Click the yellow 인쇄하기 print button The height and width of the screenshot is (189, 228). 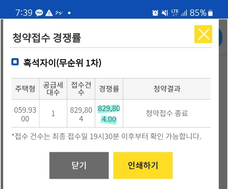143,165
